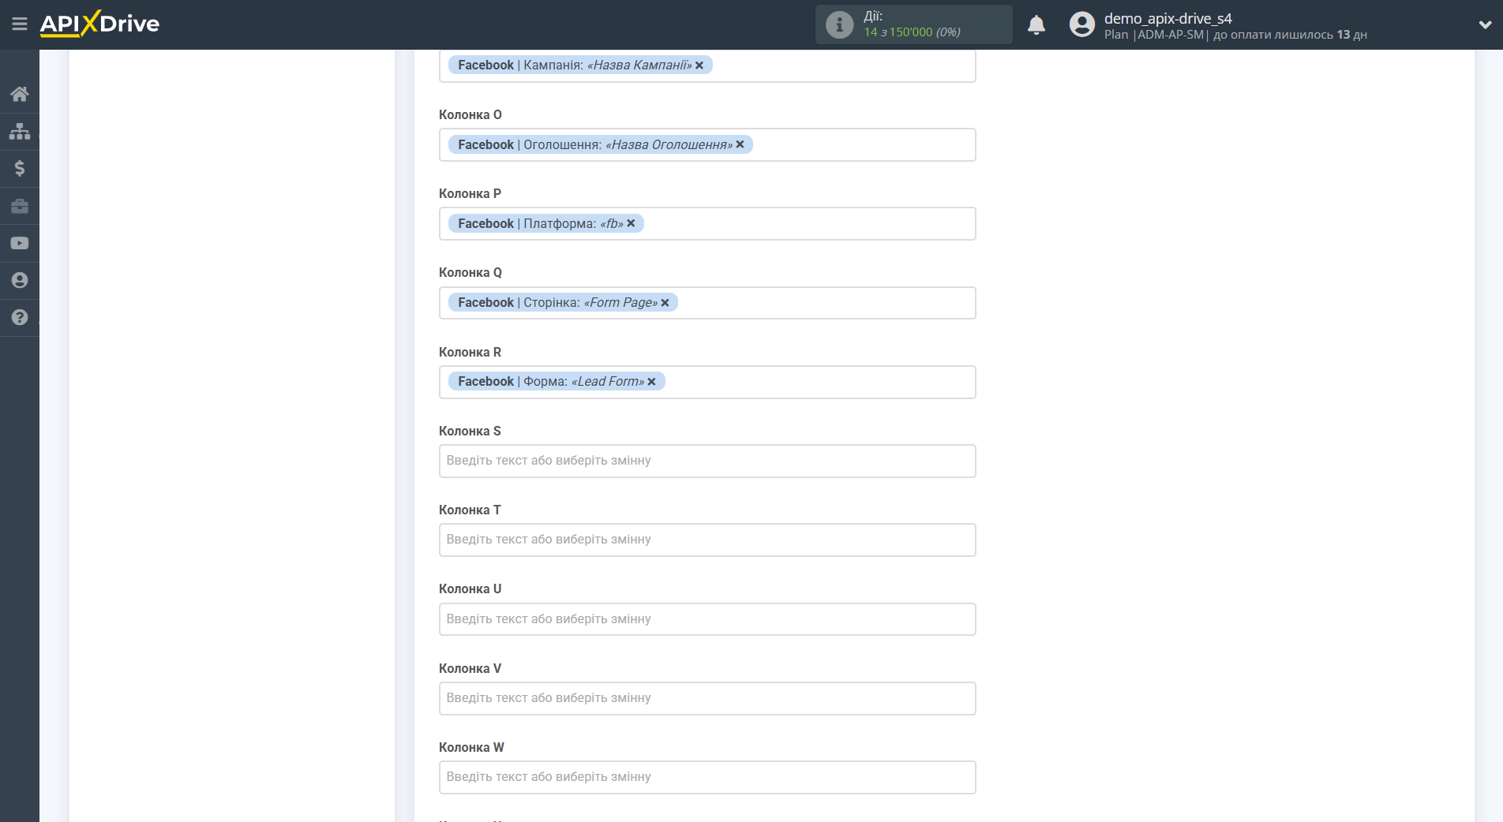Open the YouTube video tutorials icon

tap(20, 243)
